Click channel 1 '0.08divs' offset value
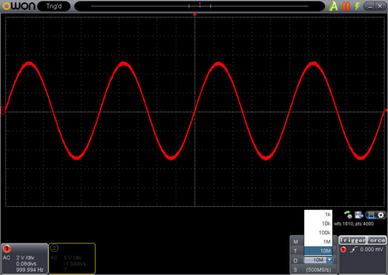The width and height of the screenshot is (388, 275). pyautogui.click(x=26, y=264)
